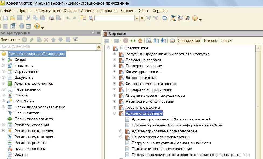Select Бизнес-процессы tree item
Screen dimensions: 263x159
tap(30, 148)
